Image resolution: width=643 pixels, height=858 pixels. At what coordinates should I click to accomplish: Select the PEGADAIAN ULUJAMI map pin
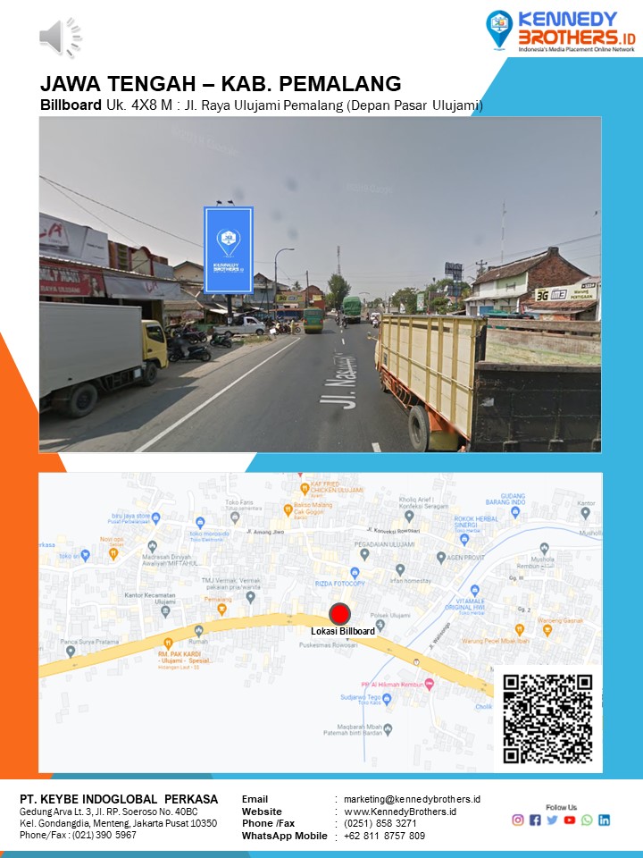pos(364,554)
